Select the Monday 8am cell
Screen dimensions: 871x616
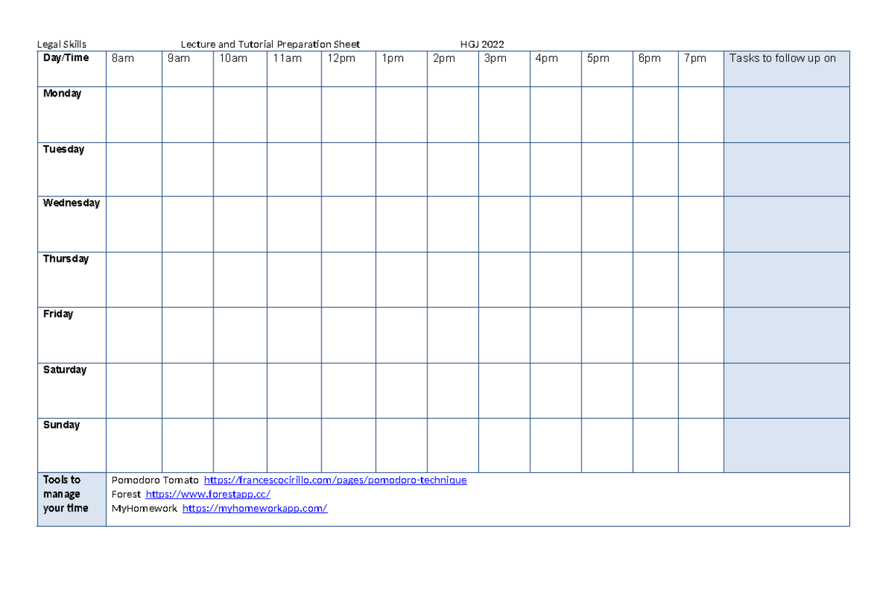point(134,114)
